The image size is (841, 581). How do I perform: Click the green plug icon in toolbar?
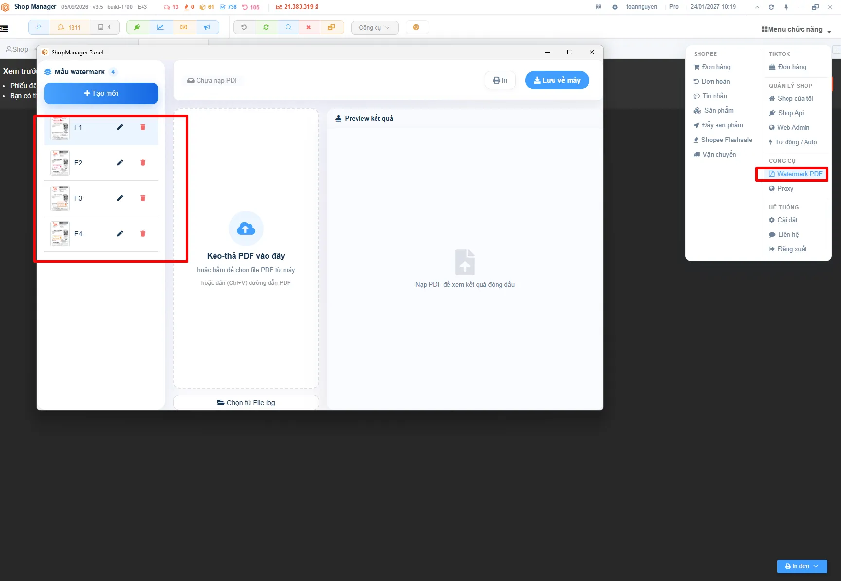(x=137, y=27)
